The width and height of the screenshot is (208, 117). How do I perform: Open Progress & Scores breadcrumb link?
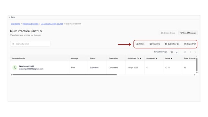[30, 24]
